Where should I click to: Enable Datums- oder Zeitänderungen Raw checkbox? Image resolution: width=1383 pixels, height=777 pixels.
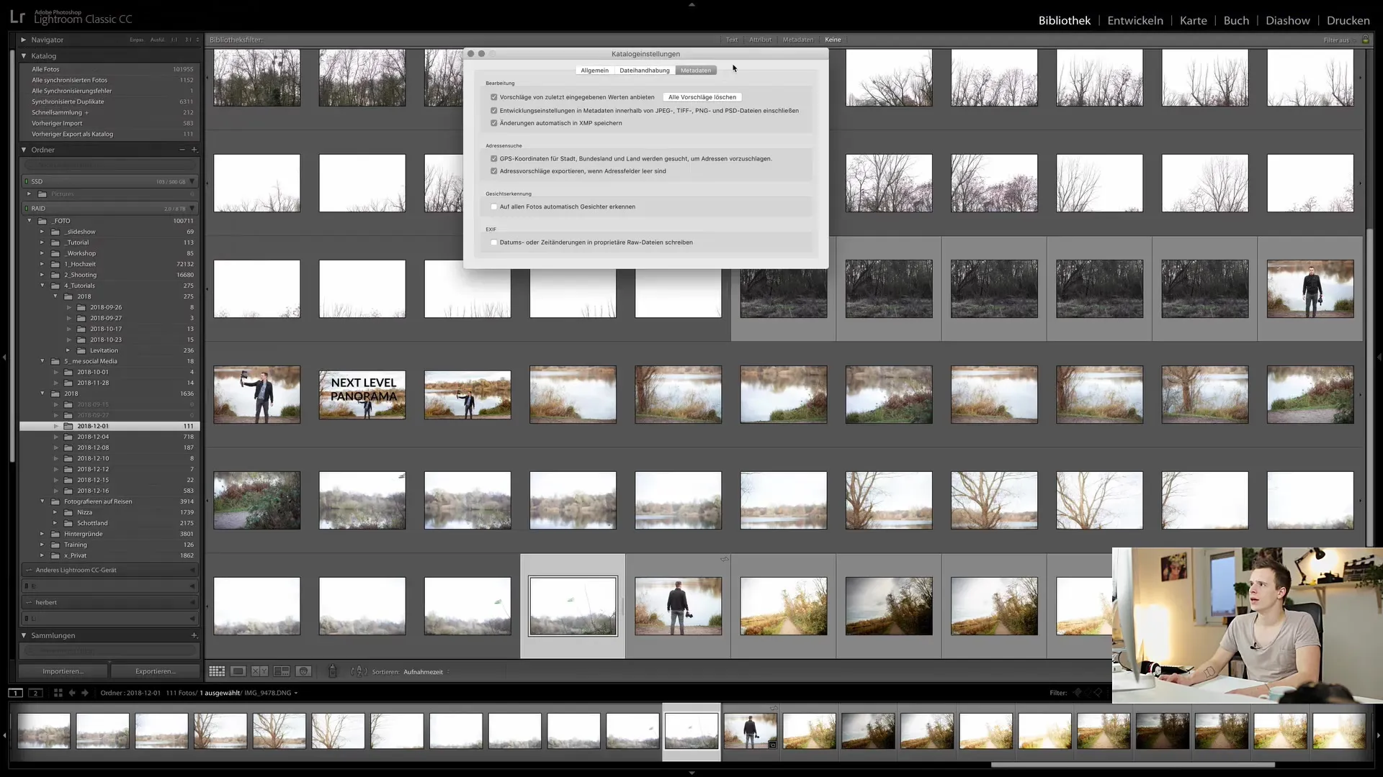pyautogui.click(x=494, y=242)
